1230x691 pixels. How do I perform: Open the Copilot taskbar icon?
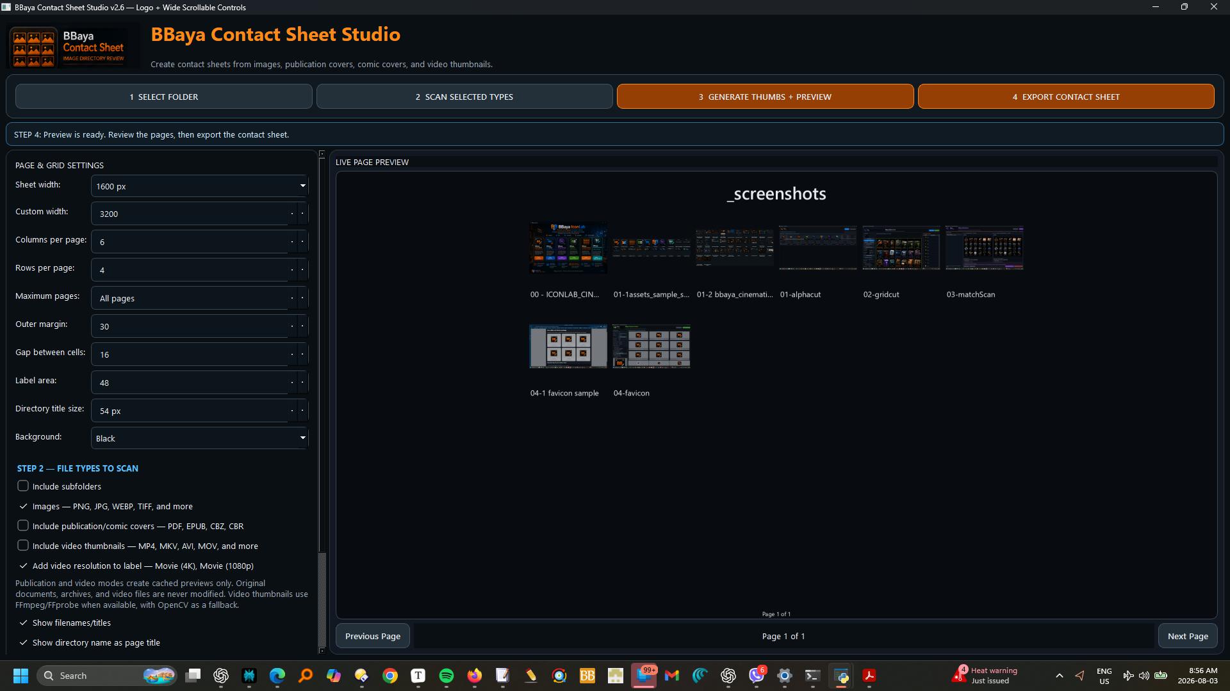coord(334,676)
